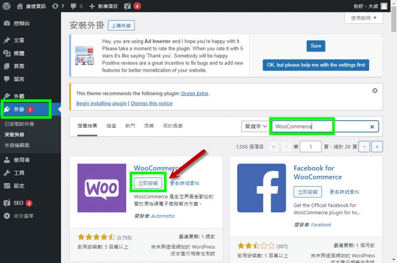Click 立即安裝 for WooCommerce
The height and width of the screenshot is (263, 397).
[148, 183]
